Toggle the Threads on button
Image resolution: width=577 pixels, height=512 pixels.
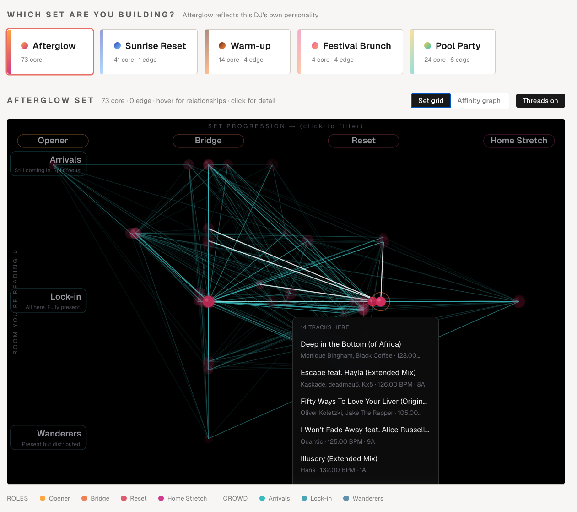pyautogui.click(x=540, y=101)
